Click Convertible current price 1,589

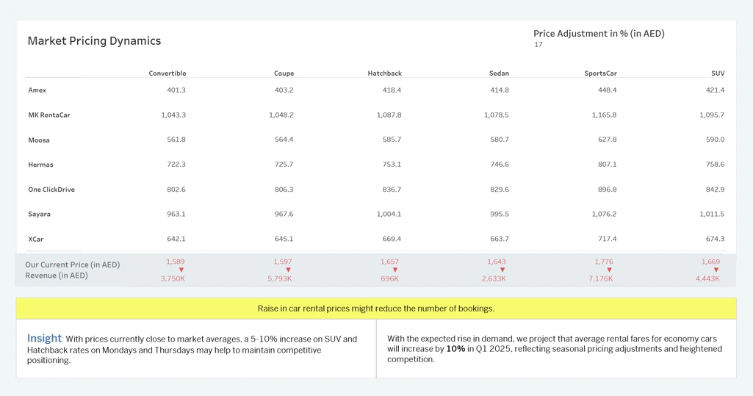click(176, 262)
